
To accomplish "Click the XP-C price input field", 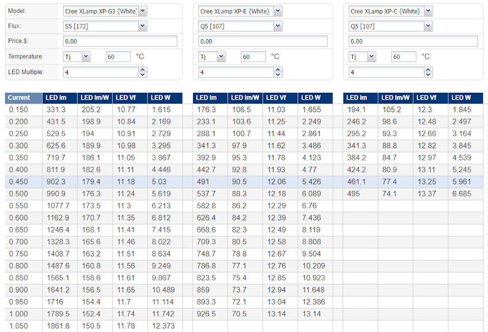I will [x=413, y=41].
